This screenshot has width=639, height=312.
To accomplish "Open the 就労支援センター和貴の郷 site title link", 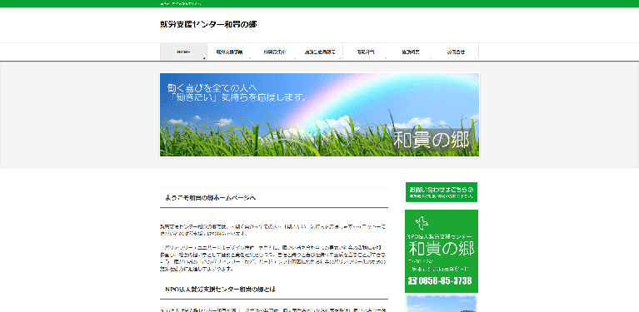I will [208, 24].
